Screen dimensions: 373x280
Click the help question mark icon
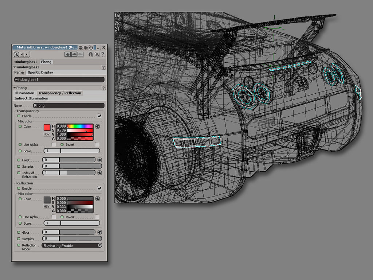click(103, 55)
